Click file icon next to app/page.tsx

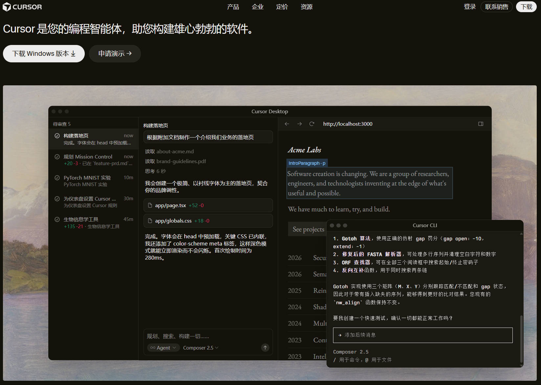[x=150, y=205]
